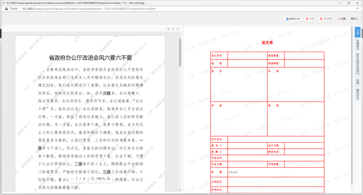Click the 正文打印 body print button
Screen dimensions: 363x195
click(326, 19)
